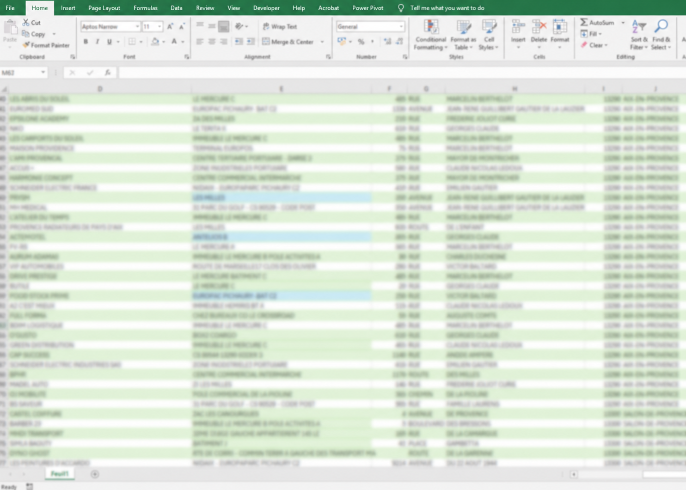Open the File menu
Viewport: 686px width, 490px height.
10,8
